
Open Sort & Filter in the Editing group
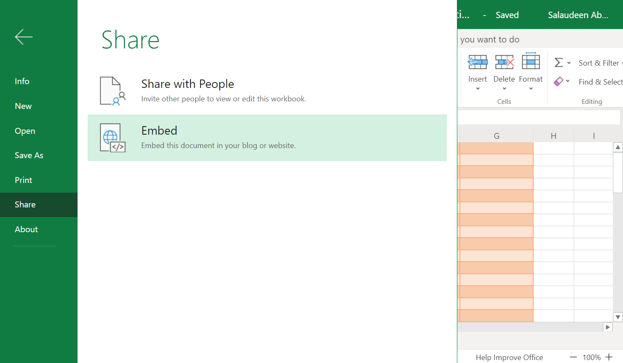599,63
